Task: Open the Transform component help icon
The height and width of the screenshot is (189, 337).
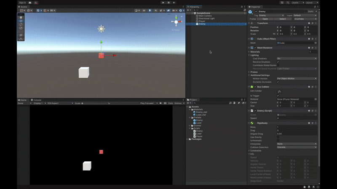Action: tap(309, 23)
